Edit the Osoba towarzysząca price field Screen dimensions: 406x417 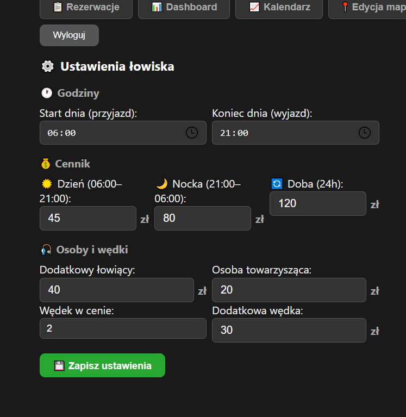click(x=289, y=290)
